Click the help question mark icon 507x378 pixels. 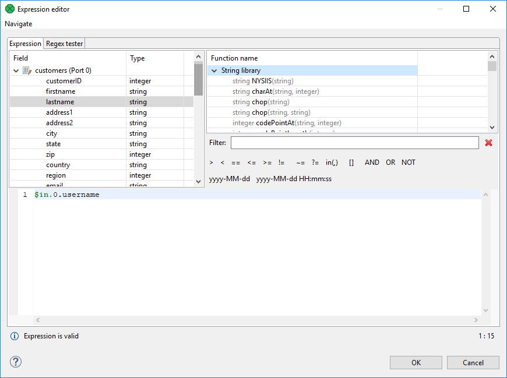click(x=16, y=362)
